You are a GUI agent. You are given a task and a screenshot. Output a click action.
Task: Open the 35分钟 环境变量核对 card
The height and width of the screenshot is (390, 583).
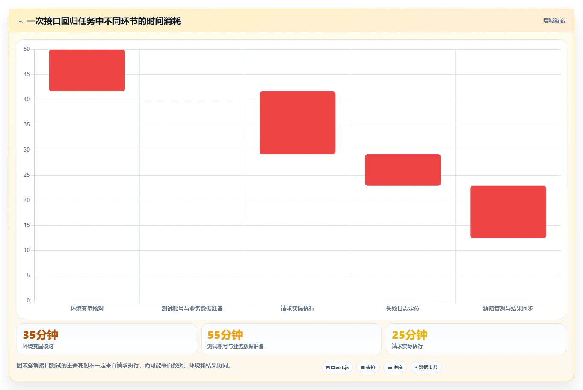point(107,339)
